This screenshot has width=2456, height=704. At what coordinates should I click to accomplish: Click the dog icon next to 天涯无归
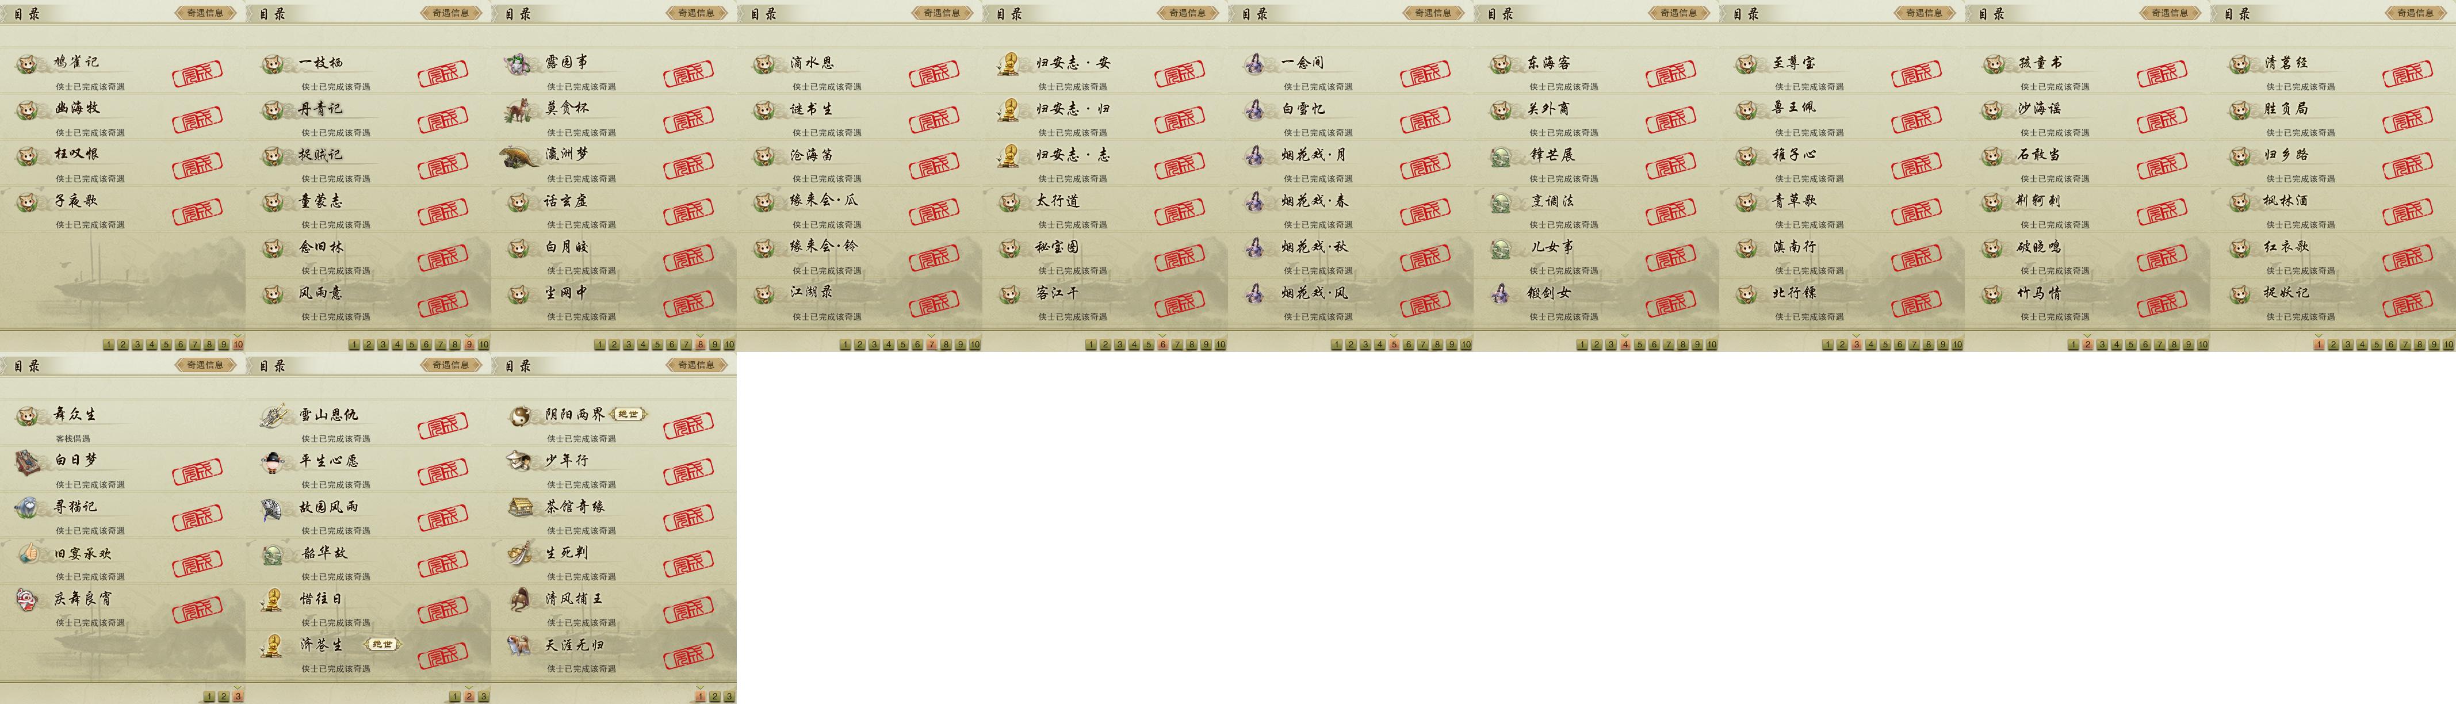tap(519, 646)
